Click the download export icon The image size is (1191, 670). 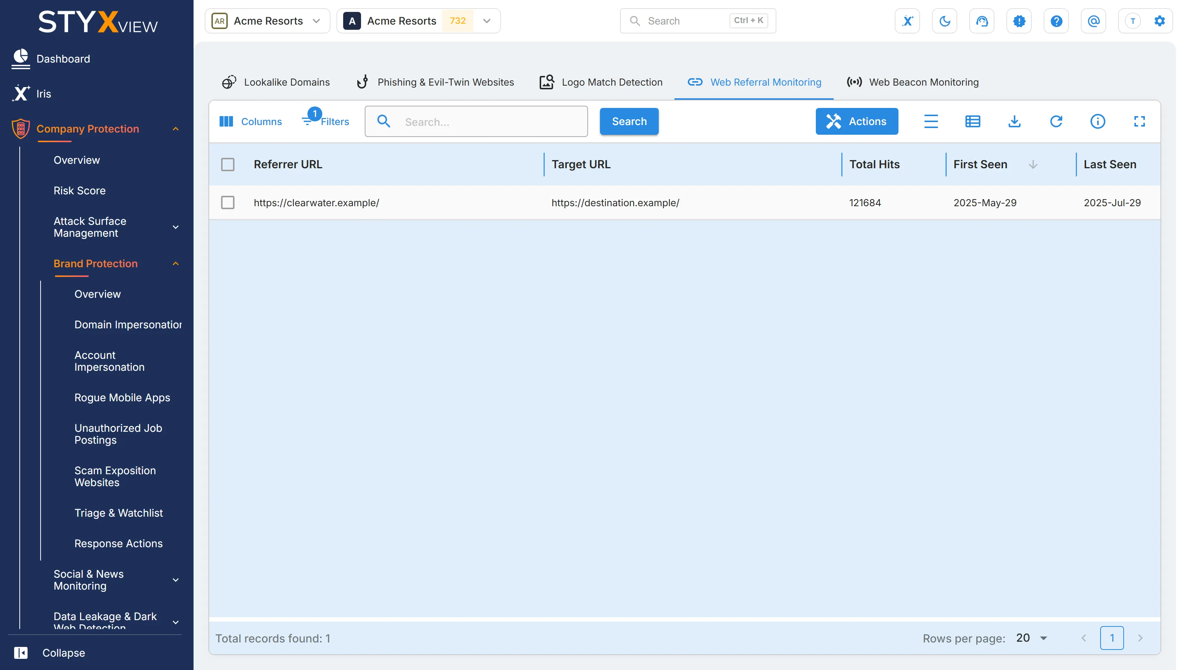click(1014, 122)
